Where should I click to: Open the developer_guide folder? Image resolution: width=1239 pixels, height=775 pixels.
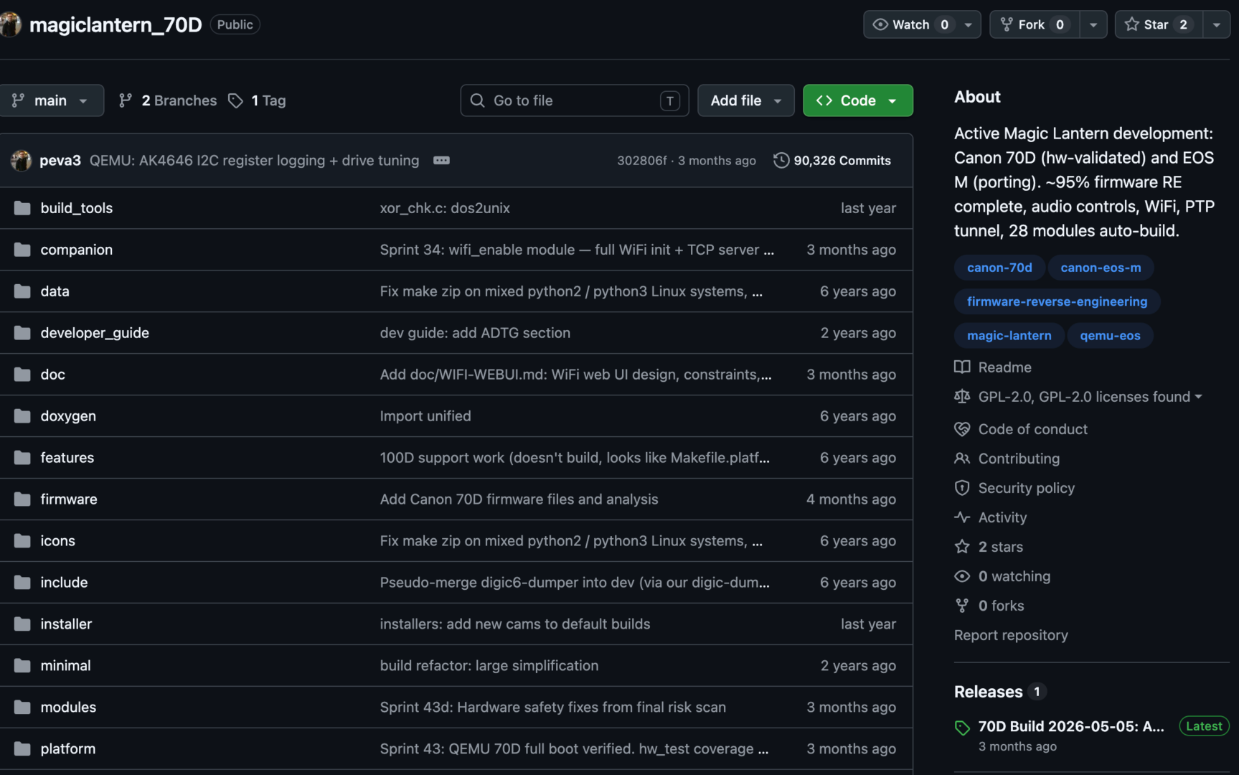coord(95,333)
